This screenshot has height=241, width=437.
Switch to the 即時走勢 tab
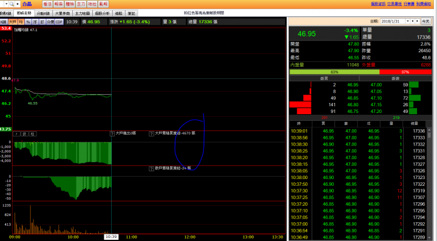[x=24, y=13]
